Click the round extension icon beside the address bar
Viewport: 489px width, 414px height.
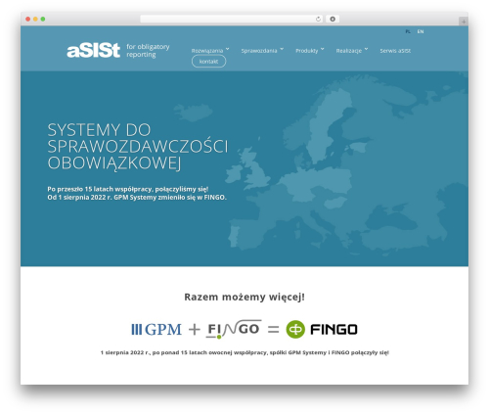tap(333, 19)
